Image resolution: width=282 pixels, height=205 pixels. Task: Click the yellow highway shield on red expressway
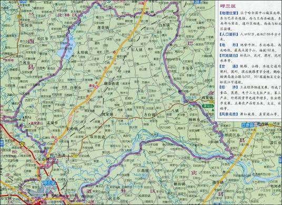coord(23,143)
